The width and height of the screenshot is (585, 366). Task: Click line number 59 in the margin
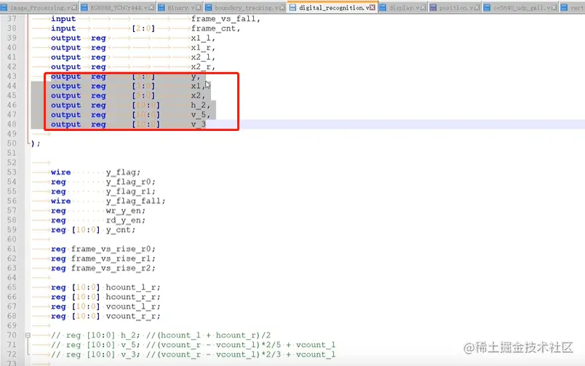12,229
